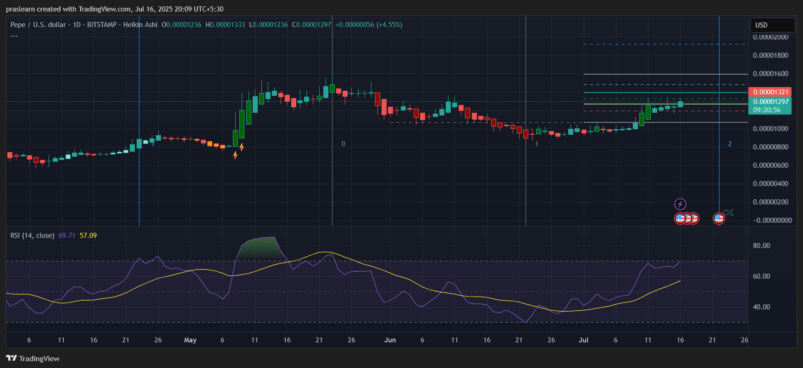The height and width of the screenshot is (368, 803).
Task: Open the three-dot ellipsis under the symbol title
Action: coord(14,35)
